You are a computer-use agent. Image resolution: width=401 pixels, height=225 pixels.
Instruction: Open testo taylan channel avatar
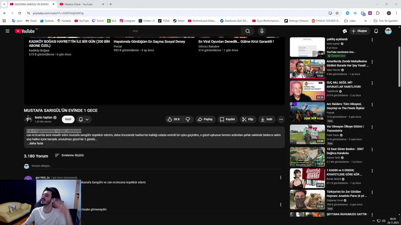(28, 119)
